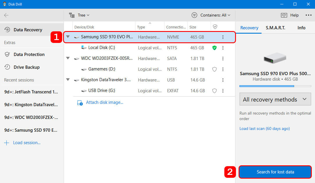Image resolution: width=315 pixels, height=183 pixels.
Task: Click the 14.6 GB size of USB Drive (G:)
Action: (198, 91)
